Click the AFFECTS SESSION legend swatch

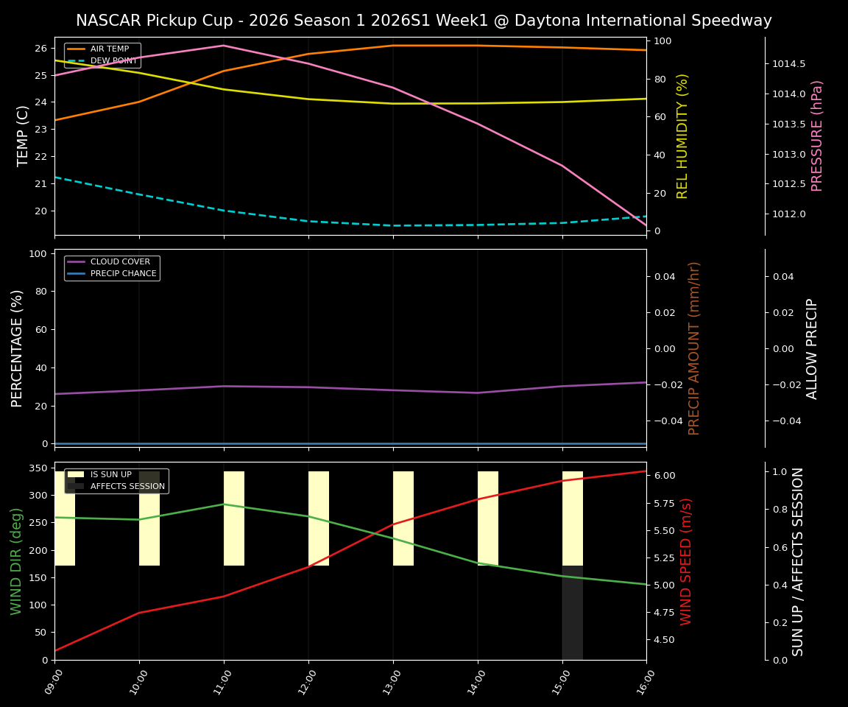(74, 485)
